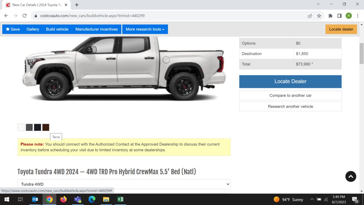The image size is (364, 205).
Task: Expand the More research tools dropdown
Action: click(145, 29)
